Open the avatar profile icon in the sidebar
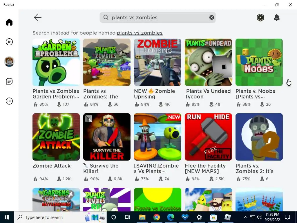The image size is (297, 223). pos(9,62)
